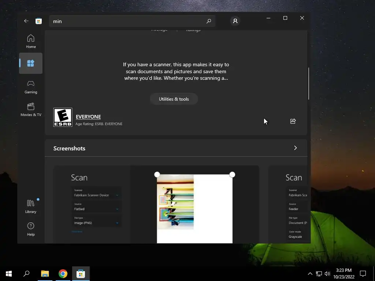Open the Windows Start menu
The image size is (375, 281).
(9, 274)
